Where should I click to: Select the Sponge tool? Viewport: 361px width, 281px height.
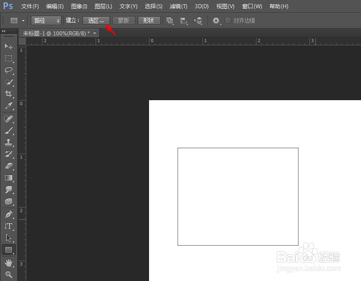tap(9, 202)
